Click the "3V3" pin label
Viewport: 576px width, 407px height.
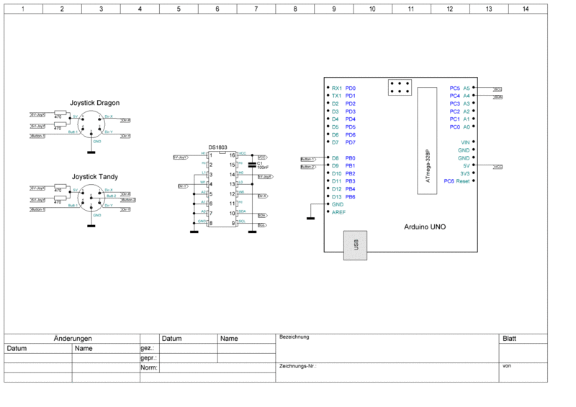pyautogui.click(x=465, y=173)
